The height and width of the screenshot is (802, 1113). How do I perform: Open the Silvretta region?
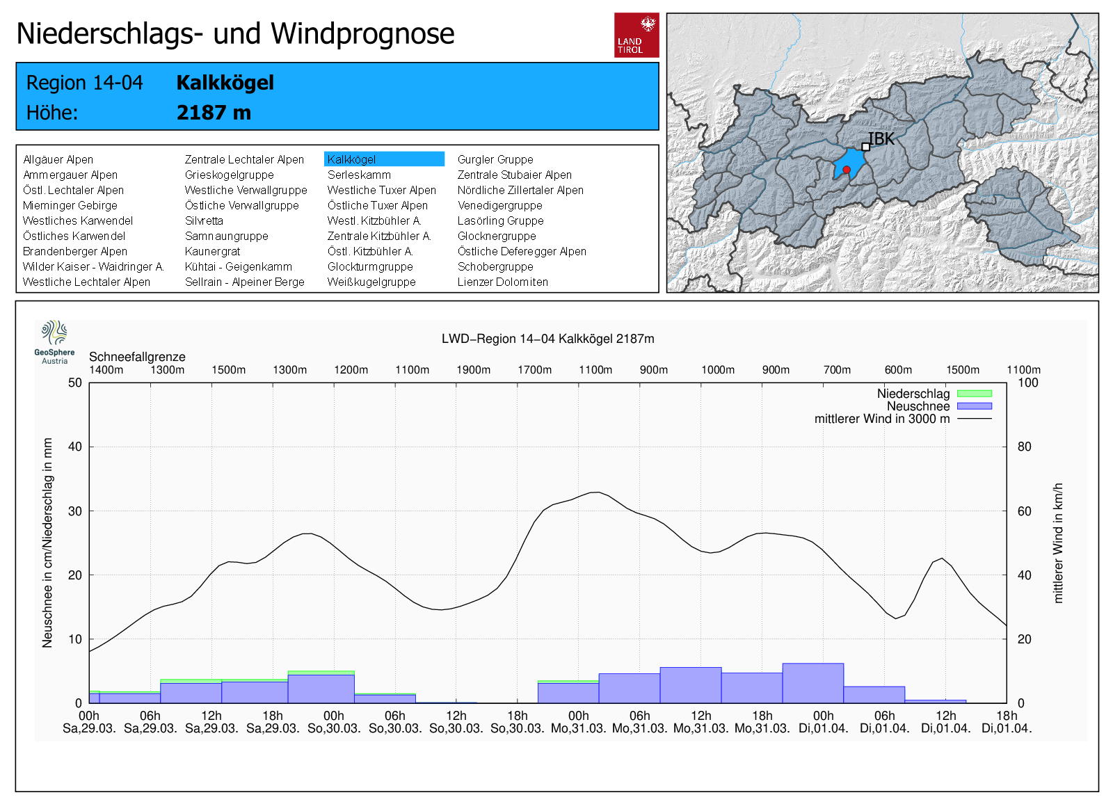[x=204, y=220]
